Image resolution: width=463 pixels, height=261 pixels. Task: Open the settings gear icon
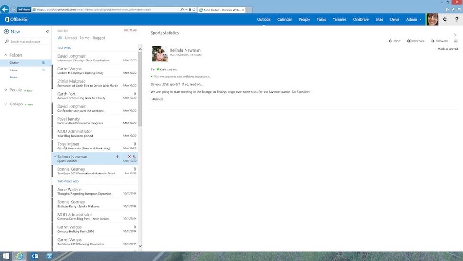[445, 19]
